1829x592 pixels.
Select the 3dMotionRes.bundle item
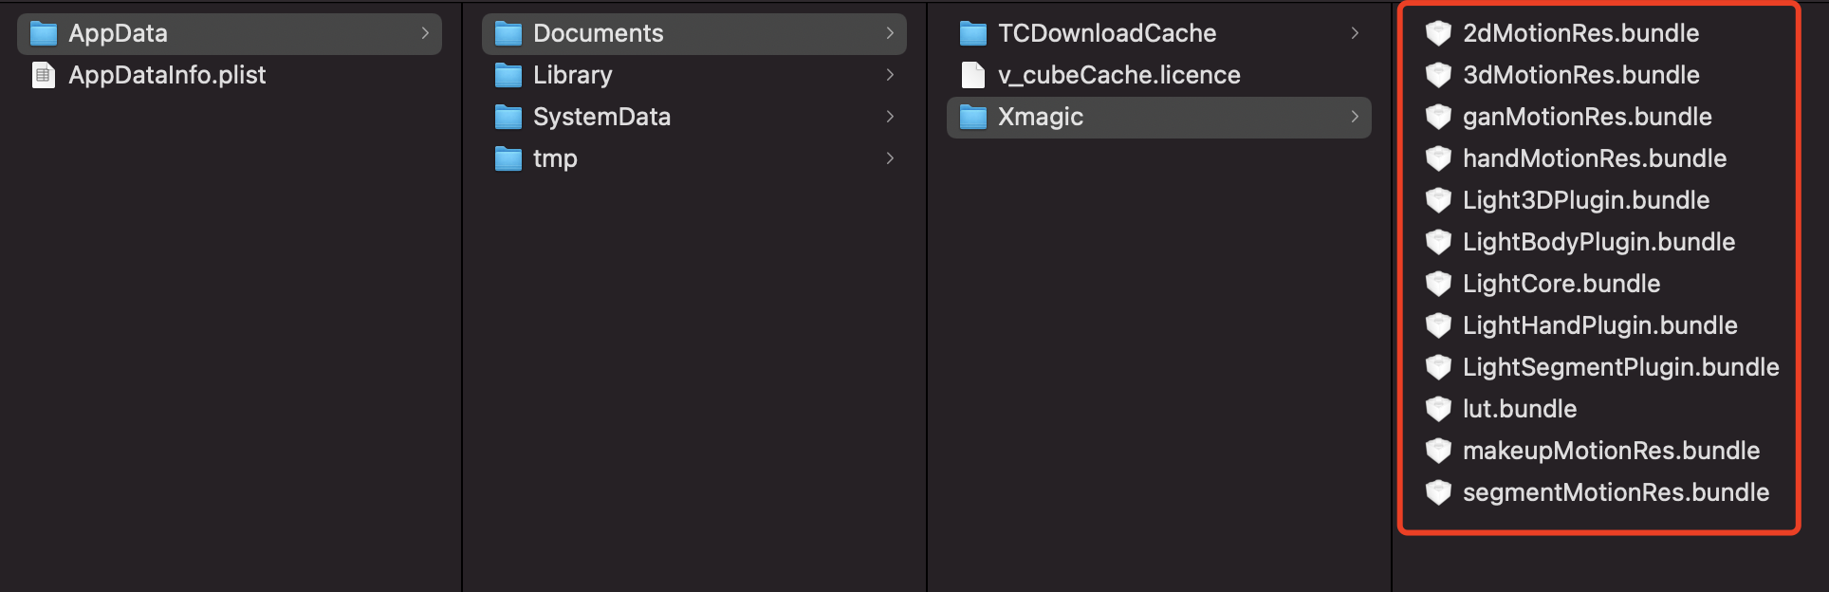click(1580, 75)
